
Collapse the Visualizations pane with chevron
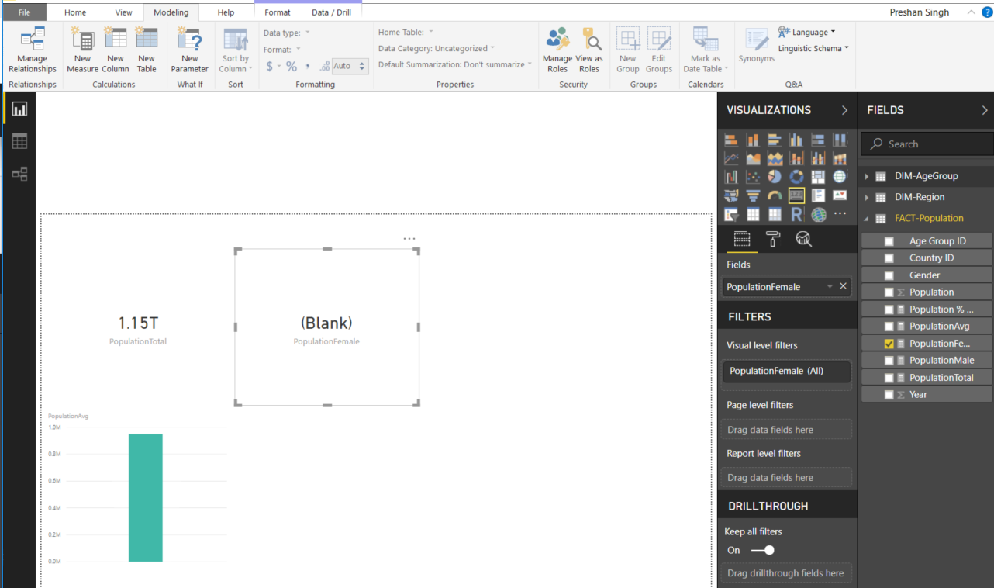pos(844,110)
